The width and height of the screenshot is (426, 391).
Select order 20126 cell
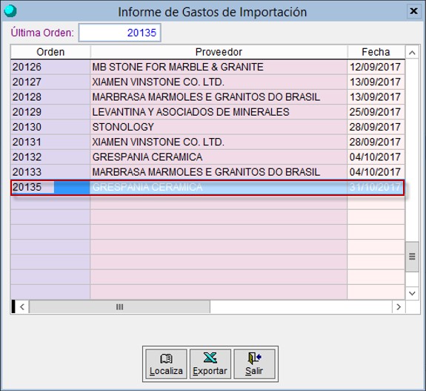[50, 67]
